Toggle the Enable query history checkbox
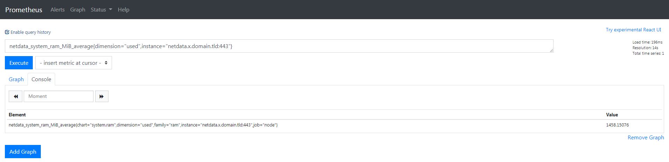669x162 pixels. pyautogui.click(x=7, y=32)
